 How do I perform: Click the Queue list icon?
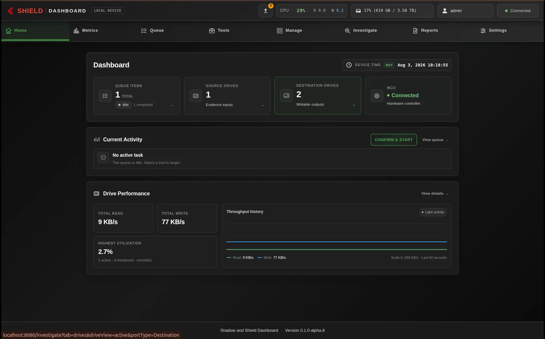coord(144,30)
